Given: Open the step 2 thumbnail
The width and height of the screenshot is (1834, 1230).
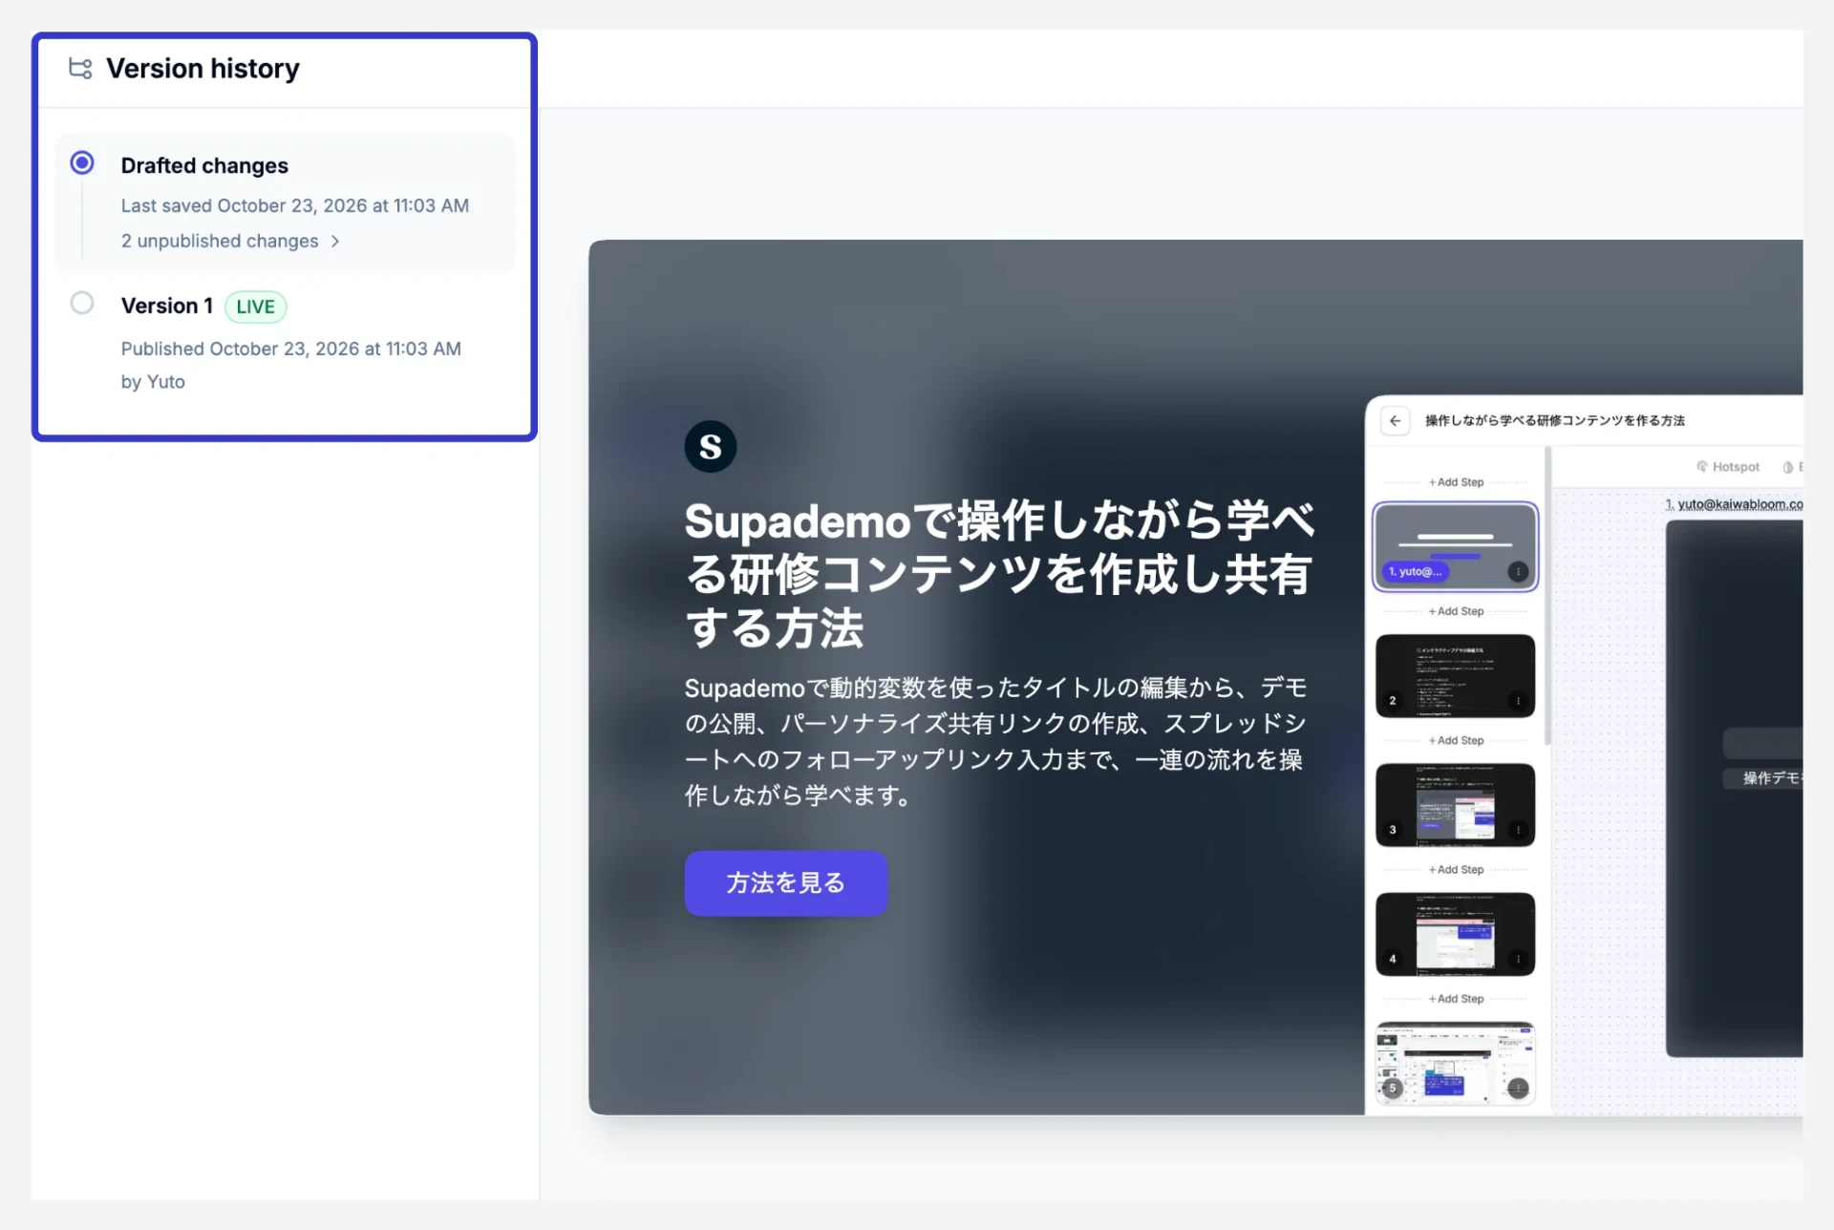Looking at the screenshot, I should tap(1455, 675).
